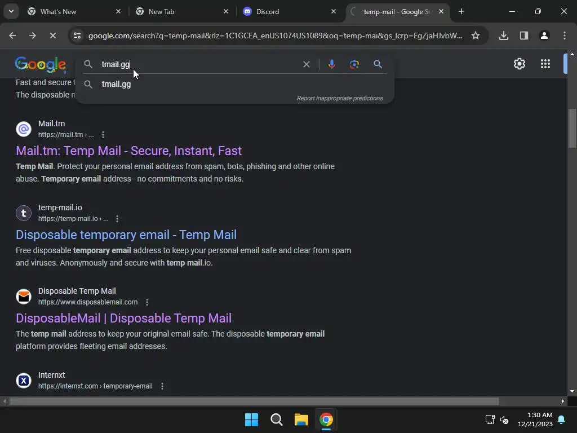This screenshot has height=433, width=577.
Task: Click the Disposable Temp Mail favicon
Action: tap(24, 297)
